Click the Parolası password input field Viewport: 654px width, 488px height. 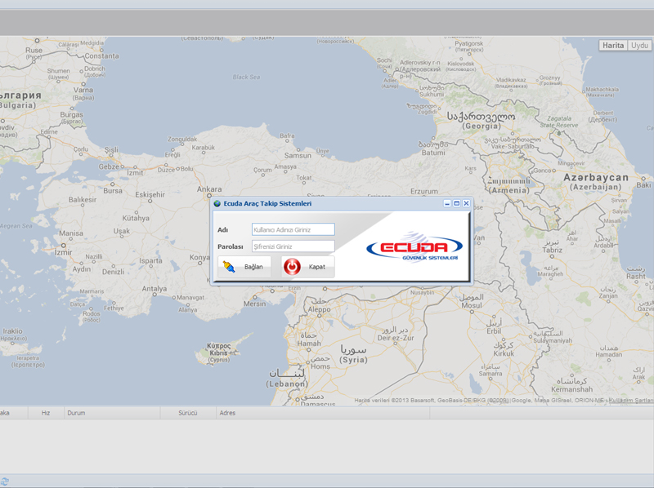[293, 246]
